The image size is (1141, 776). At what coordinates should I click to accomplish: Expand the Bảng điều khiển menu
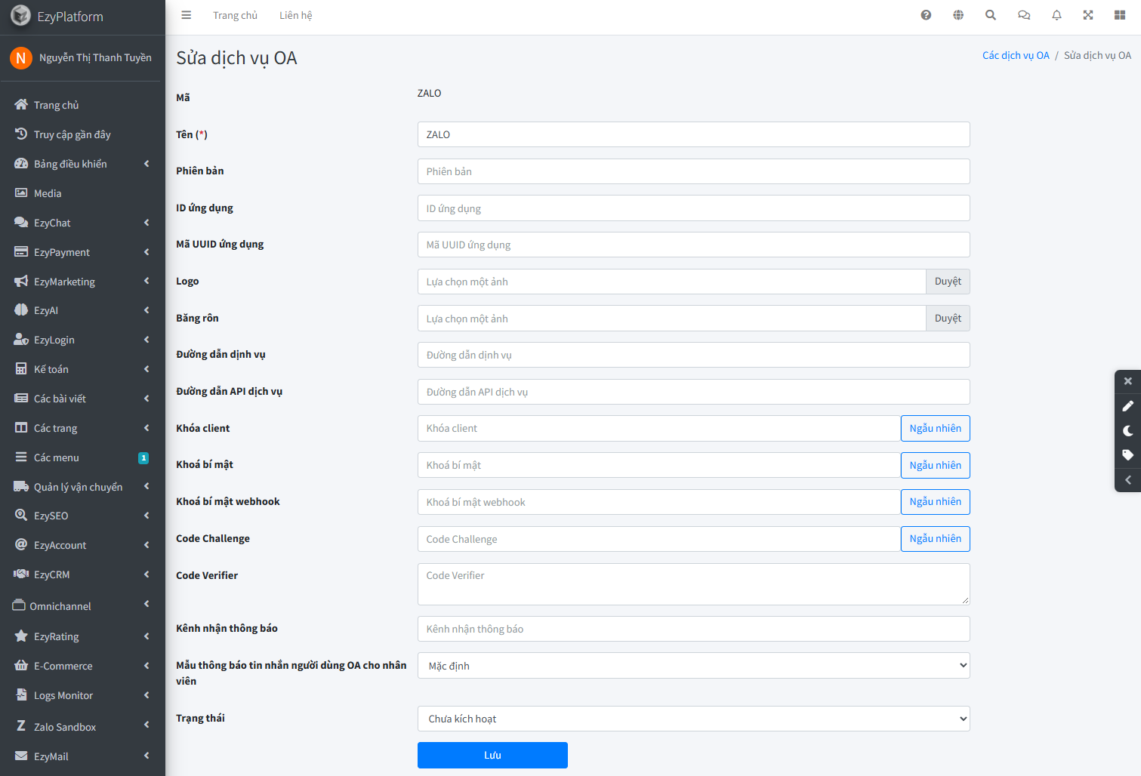coord(82,164)
